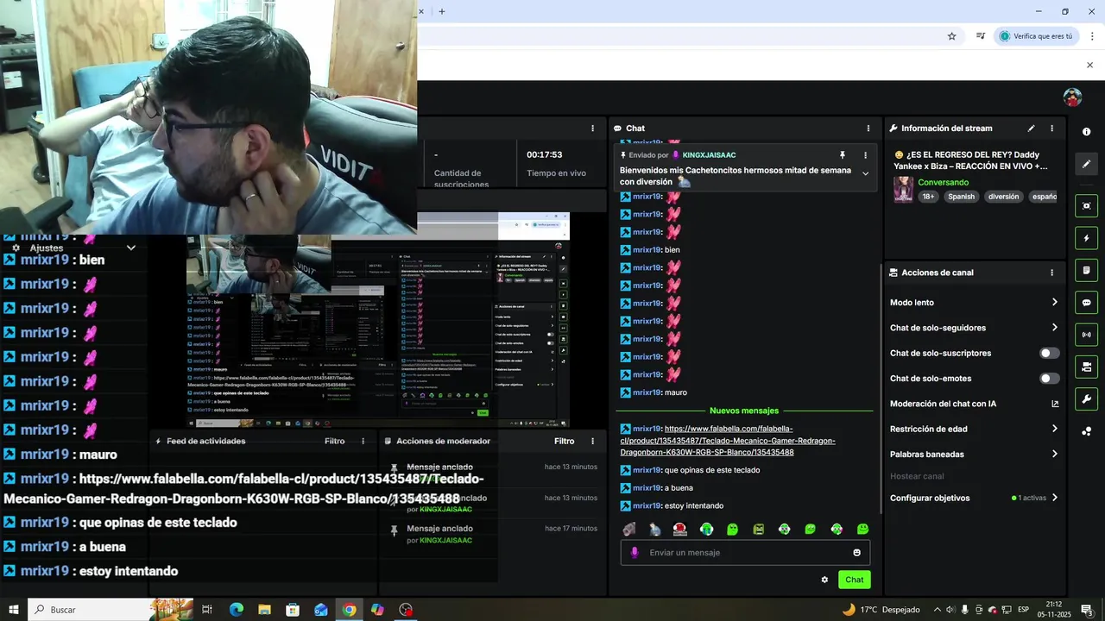Click the Conversando category label
The image size is (1105, 621).
[943, 182]
